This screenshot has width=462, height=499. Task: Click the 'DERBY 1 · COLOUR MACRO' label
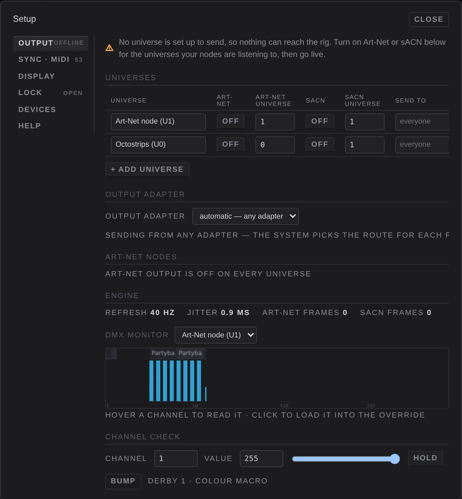point(208,481)
